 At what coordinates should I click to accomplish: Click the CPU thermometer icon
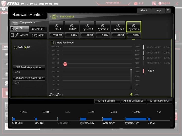pos(17,28)
